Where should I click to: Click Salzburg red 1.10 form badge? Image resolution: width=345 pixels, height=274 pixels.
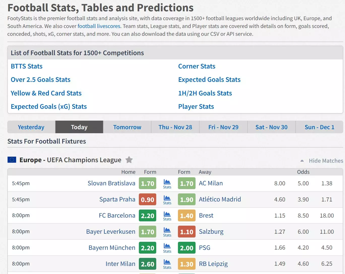(x=187, y=232)
